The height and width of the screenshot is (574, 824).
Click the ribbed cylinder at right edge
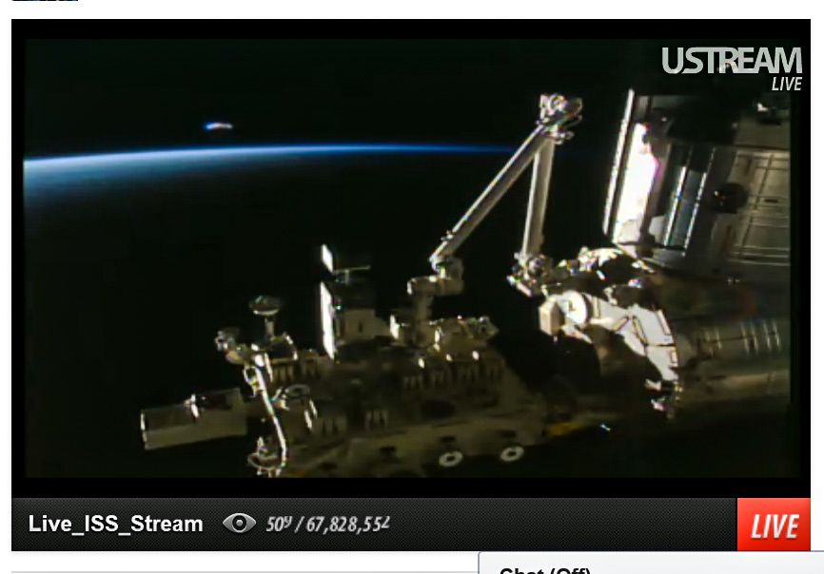pyautogui.click(x=750, y=339)
